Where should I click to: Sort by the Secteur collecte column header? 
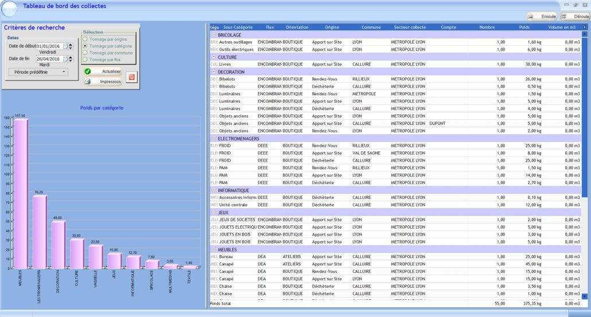tap(410, 27)
